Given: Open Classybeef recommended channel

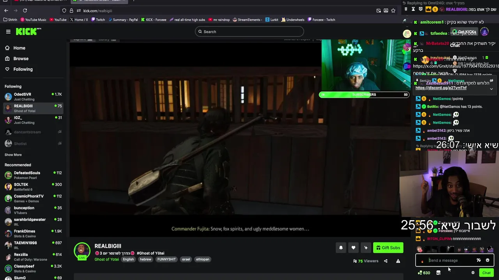Looking at the screenshot, I should click(33, 268).
